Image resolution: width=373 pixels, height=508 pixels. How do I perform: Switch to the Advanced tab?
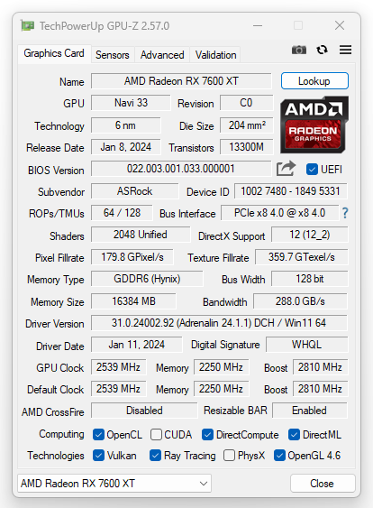click(162, 55)
